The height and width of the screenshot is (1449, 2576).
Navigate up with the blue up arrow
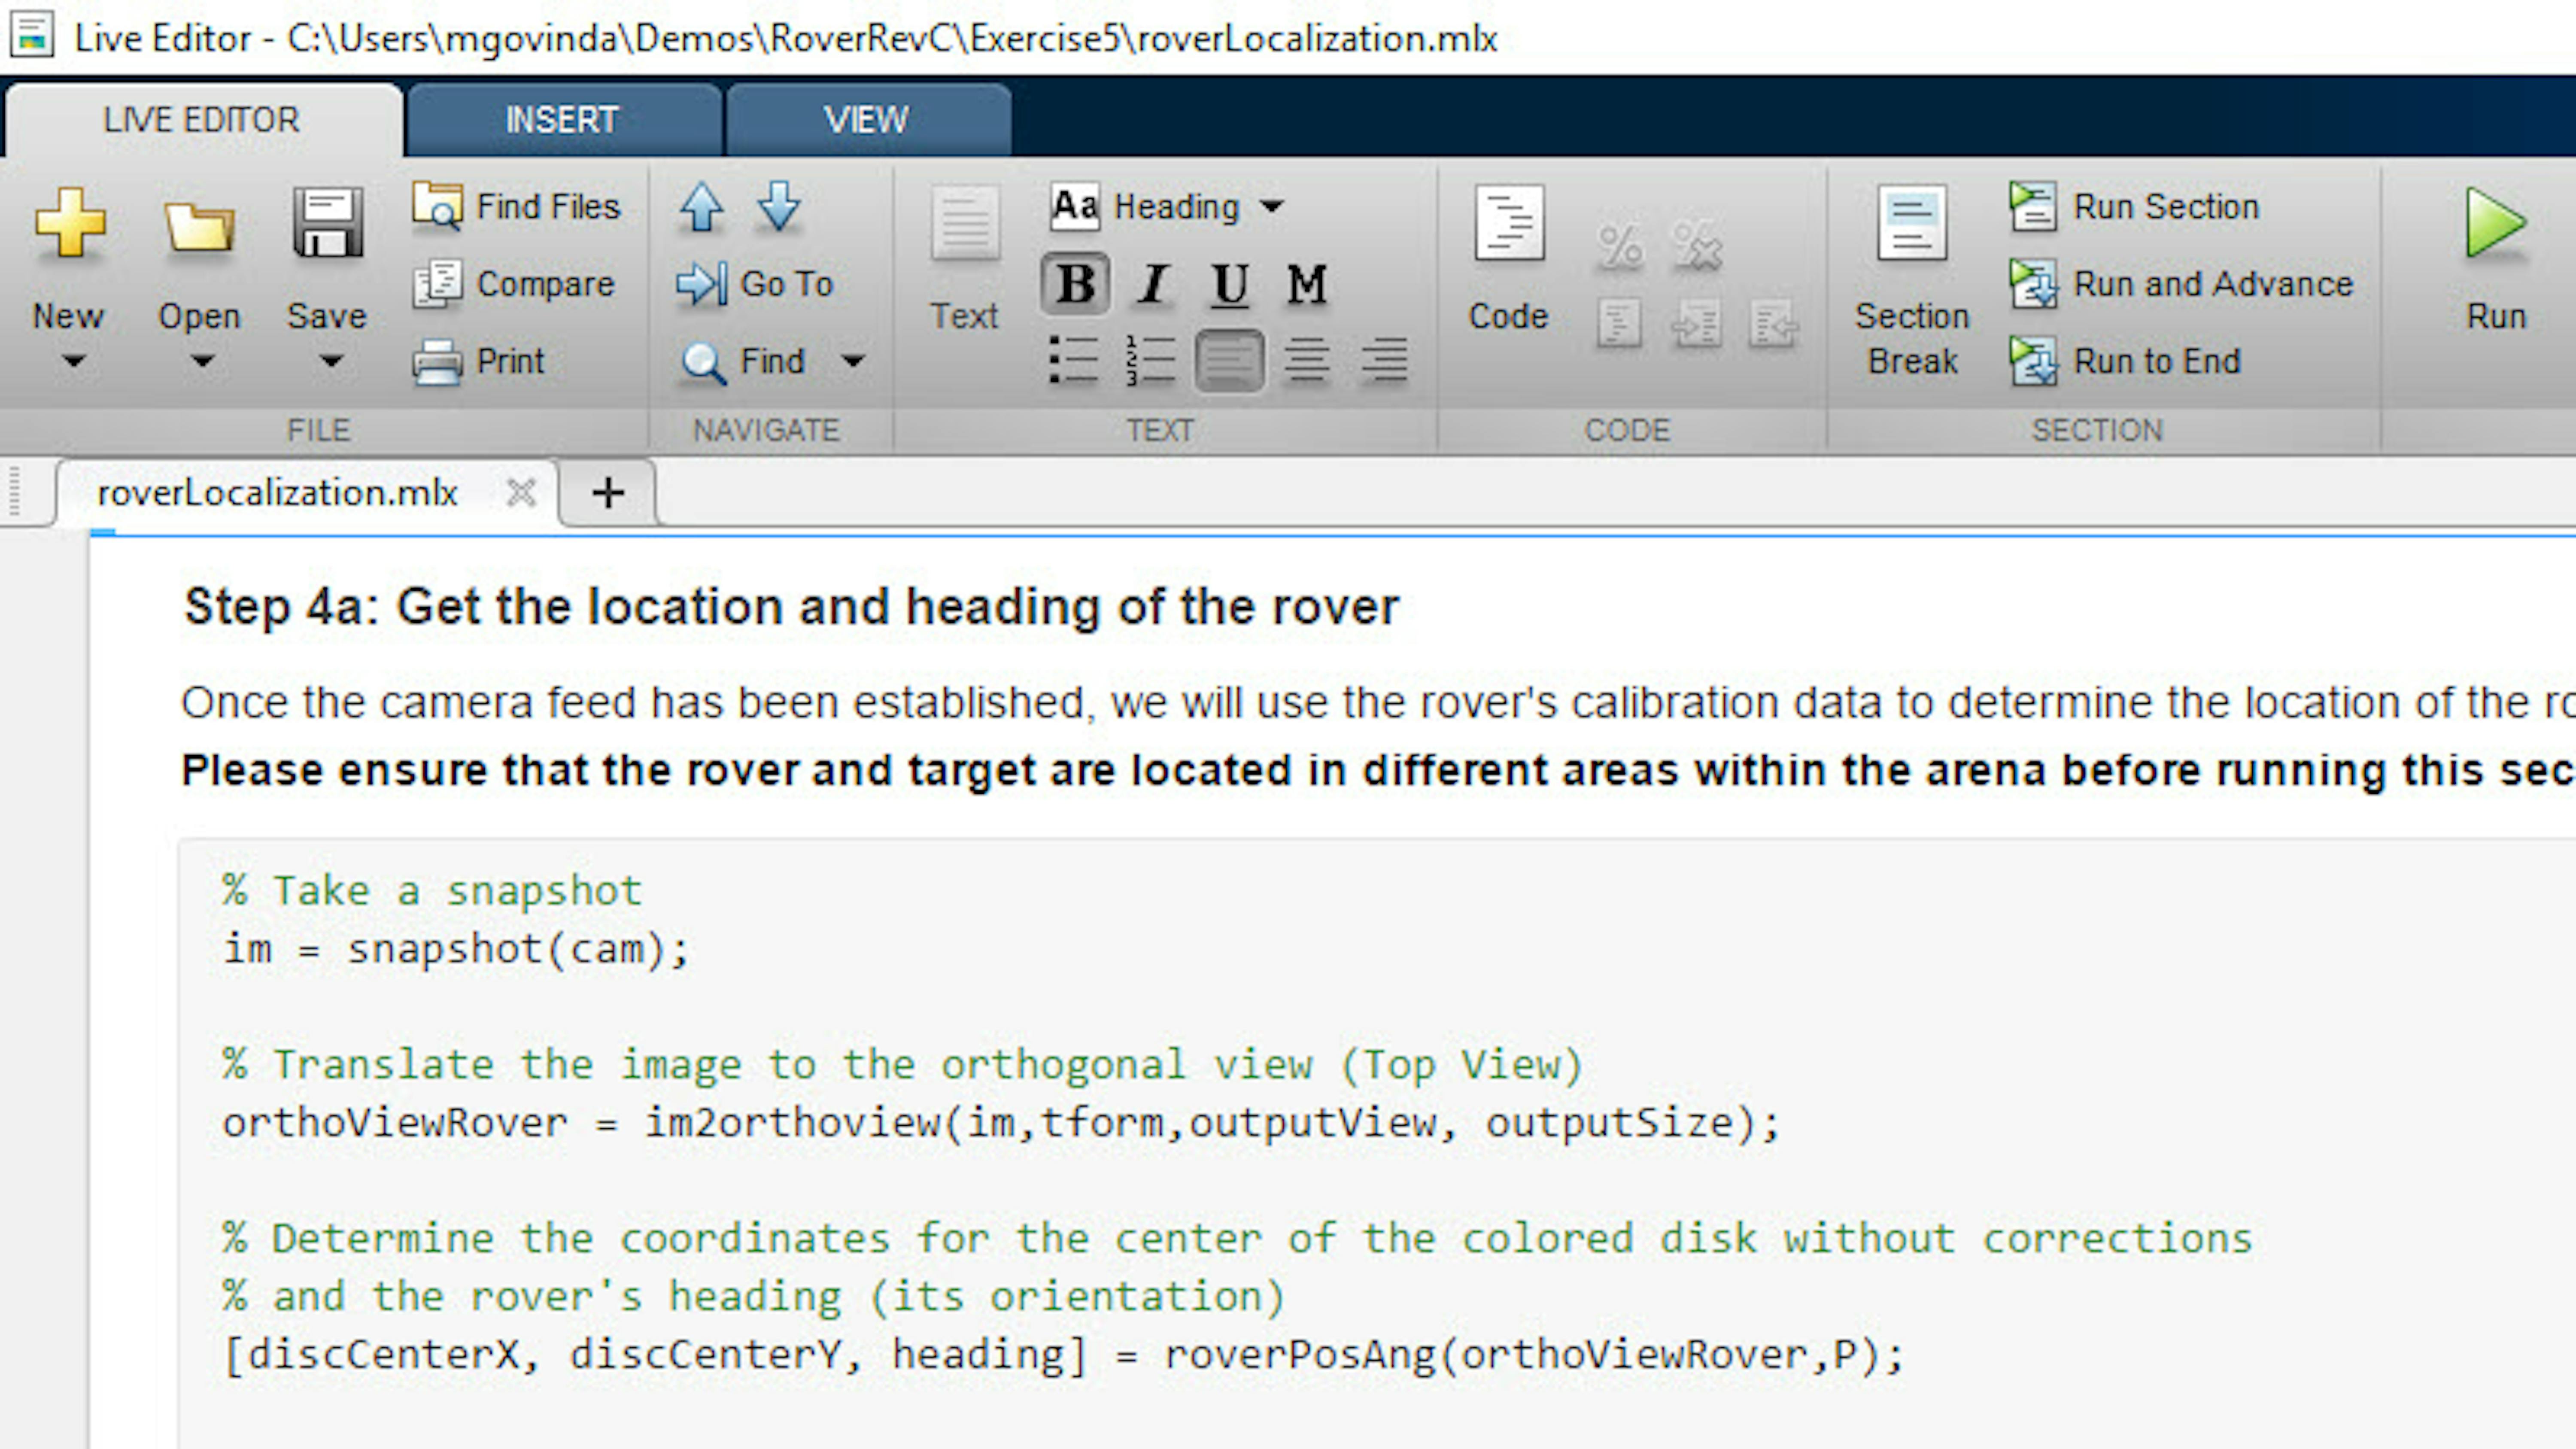701,207
